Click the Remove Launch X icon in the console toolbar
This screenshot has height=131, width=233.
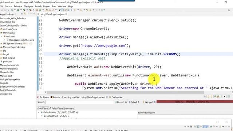tap(188, 127)
